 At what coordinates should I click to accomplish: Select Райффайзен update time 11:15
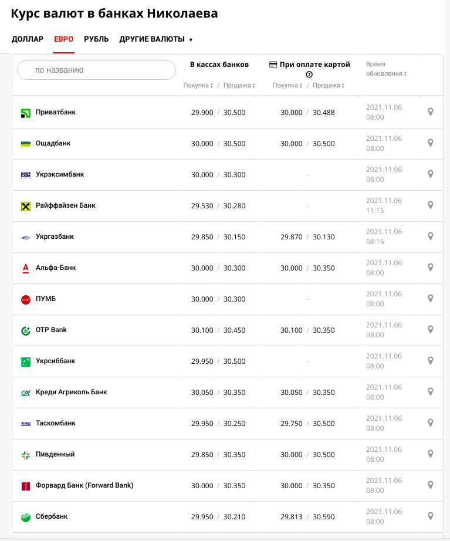(x=375, y=211)
